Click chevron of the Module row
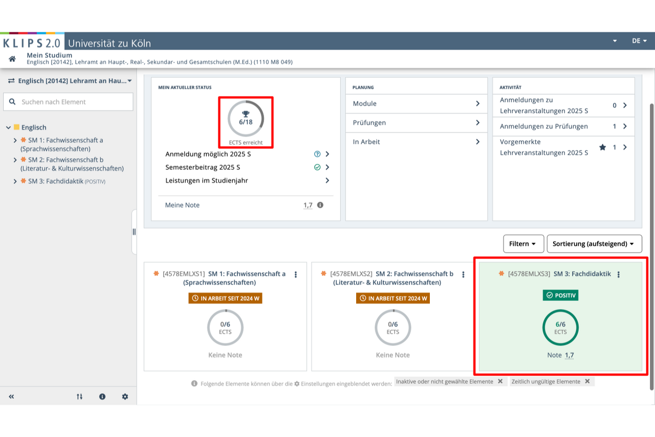 click(478, 103)
